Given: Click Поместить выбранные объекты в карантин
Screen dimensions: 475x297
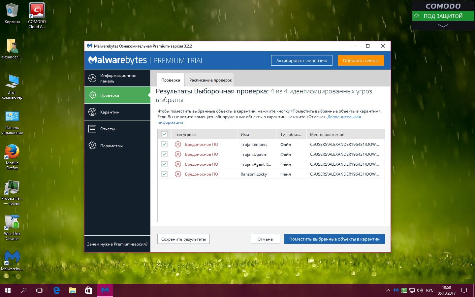Looking at the screenshot, I should [334, 239].
